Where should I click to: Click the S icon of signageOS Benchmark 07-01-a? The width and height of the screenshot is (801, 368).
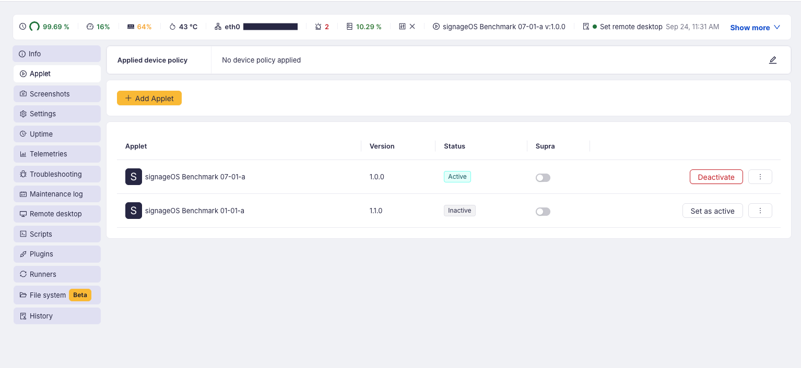click(134, 177)
